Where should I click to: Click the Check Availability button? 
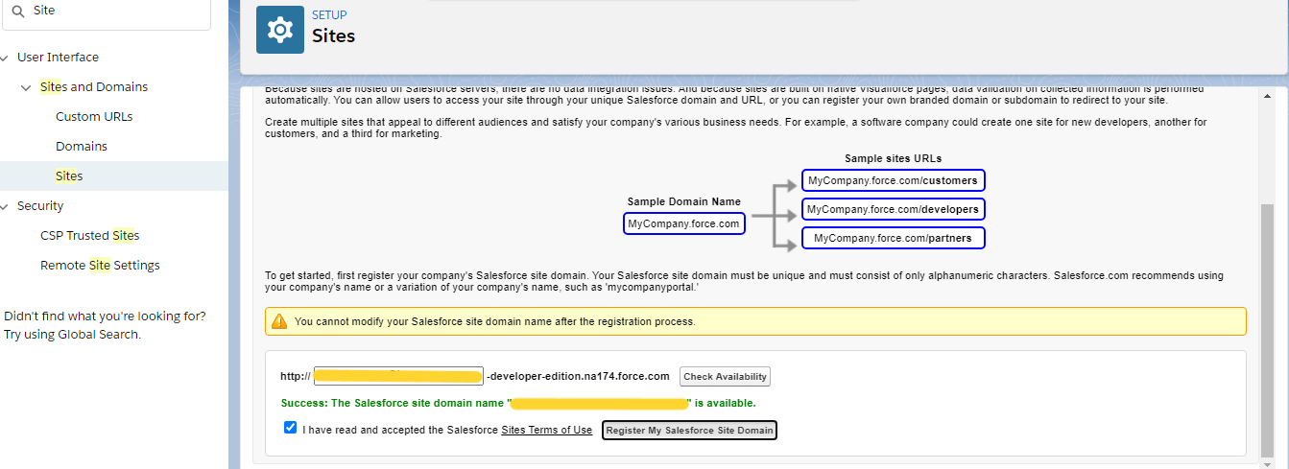coord(725,377)
